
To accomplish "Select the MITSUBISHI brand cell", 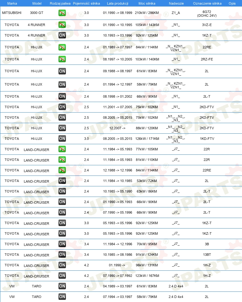I will 12,13.
